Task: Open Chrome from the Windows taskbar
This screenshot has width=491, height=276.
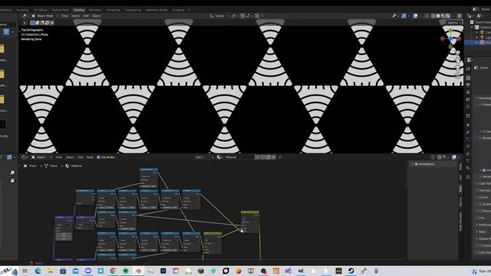Action: (x=113, y=271)
